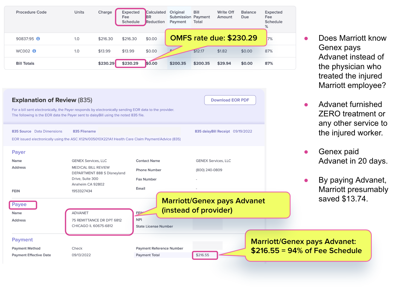Image resolution: width=397 pixels, height=287 pixels.
Task: Click $13.99 charge in WC002 row
Action: click(x=104, y=51)
